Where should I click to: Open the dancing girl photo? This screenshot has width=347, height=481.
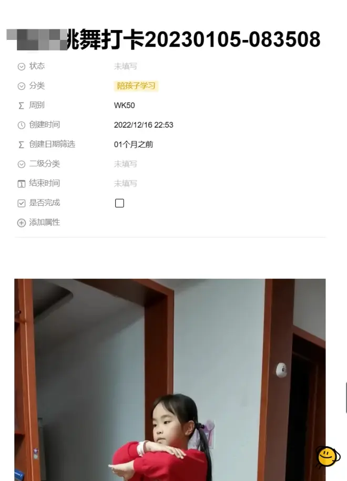[170, 380]
